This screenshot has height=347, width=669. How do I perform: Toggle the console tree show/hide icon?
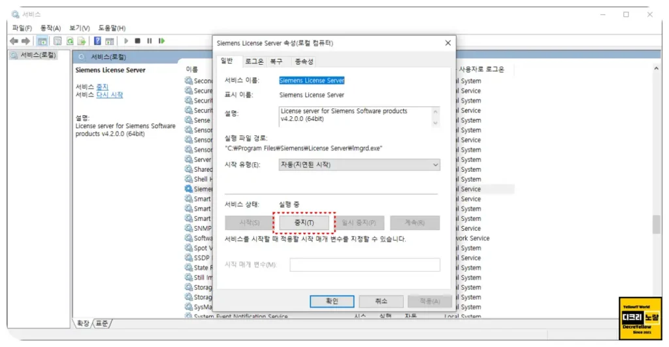(42, 41)
